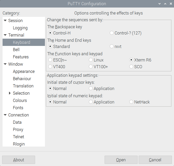Click the Cancel button
This screenshot has height=166, width=174.
click(x=155, y=160)
